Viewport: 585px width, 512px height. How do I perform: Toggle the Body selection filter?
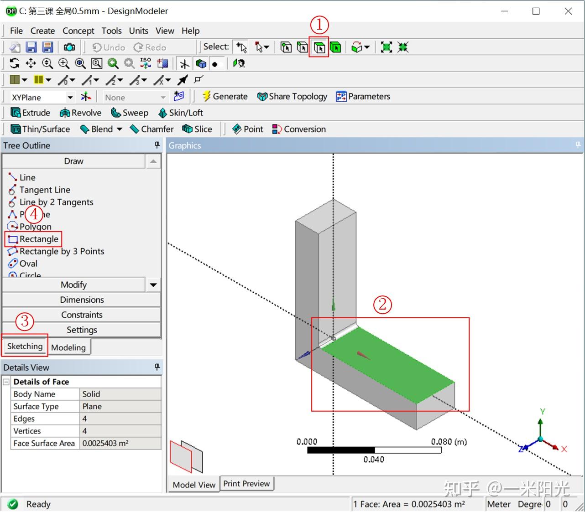coord(335,47)
